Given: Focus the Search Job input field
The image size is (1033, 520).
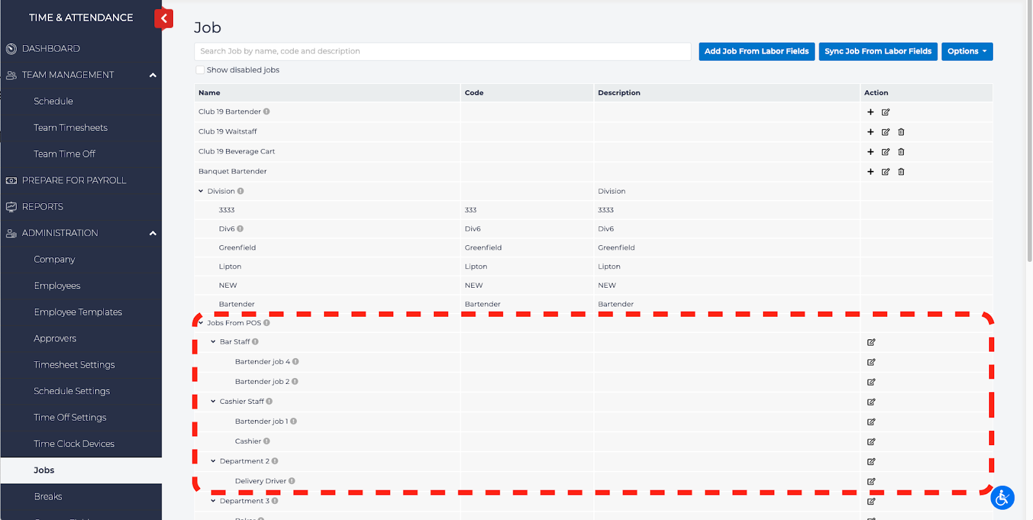Looking at the screenshot, I should click(x=442, y=52).
